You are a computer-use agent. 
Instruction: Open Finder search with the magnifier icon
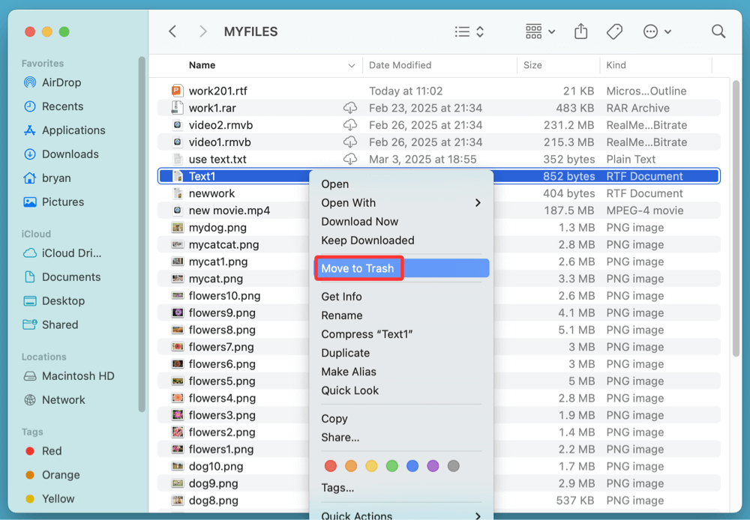point(718,31)
